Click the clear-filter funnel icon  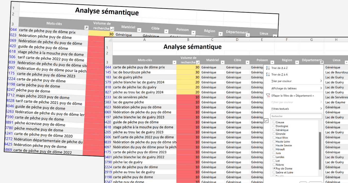click(x=268, y=96)
